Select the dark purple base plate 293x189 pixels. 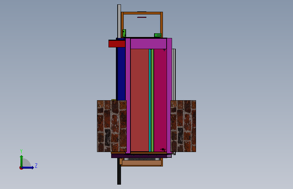[x=139, y=156]
